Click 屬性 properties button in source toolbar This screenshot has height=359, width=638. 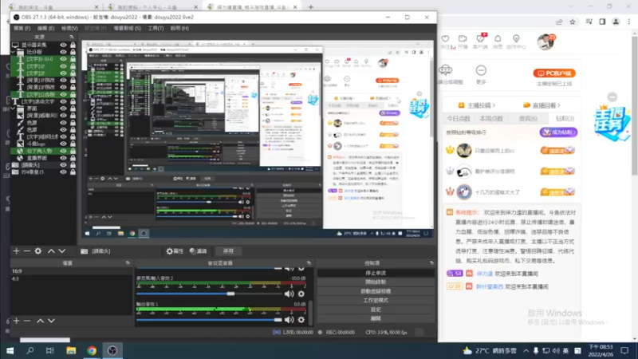175,251
